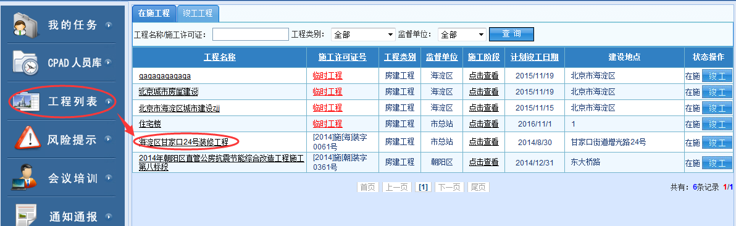Focus the 工程名称/施工许可证 input field

tap(251, 35)
